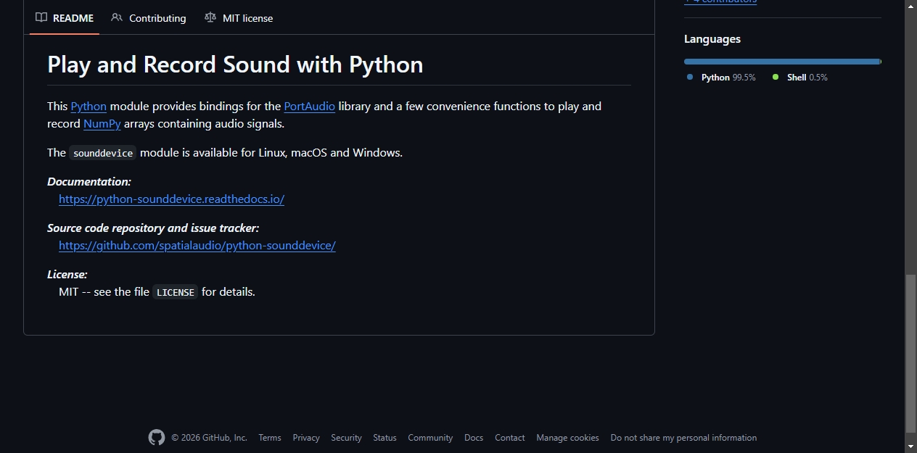Click the scrollbar down arrow
The height and width of the screenshot is (453, 917).
pyautogui.click(x=911, y=446)
